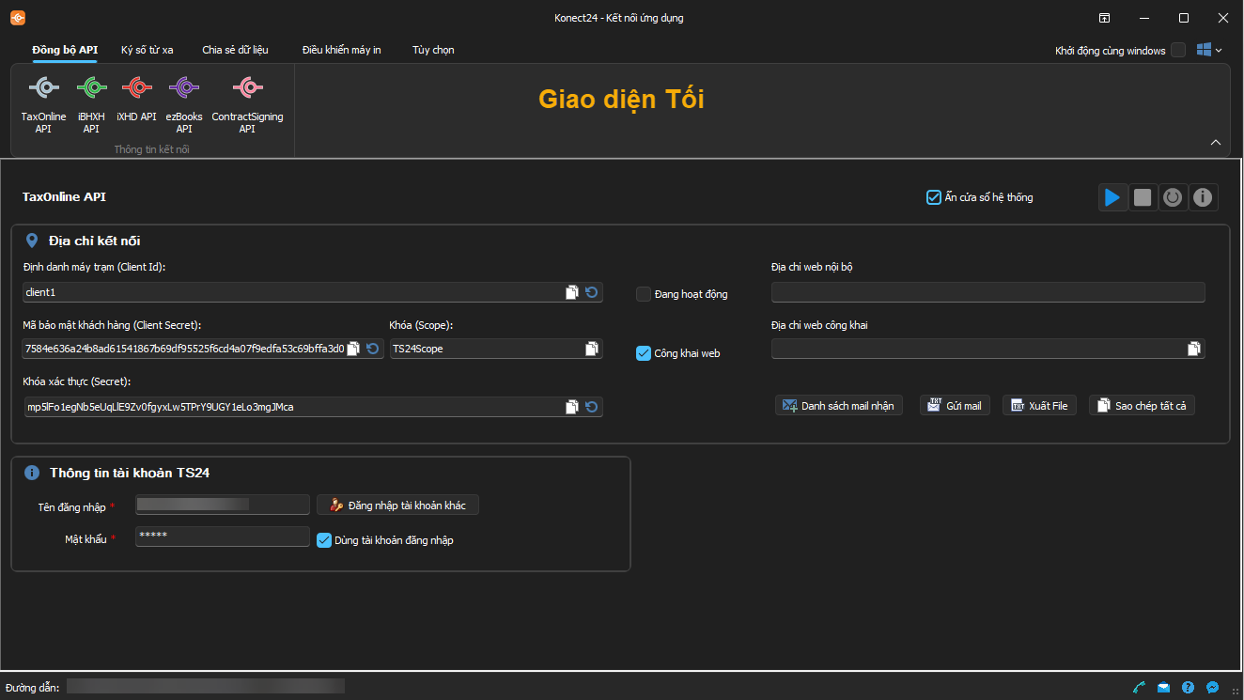Toggle Dùng tài khoản đăng nhập checkbox
Viewport: 1244px width, 700px height.
point(324,540)
